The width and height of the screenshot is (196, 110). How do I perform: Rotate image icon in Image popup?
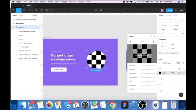pyautogui.click(x=154, y=42)
